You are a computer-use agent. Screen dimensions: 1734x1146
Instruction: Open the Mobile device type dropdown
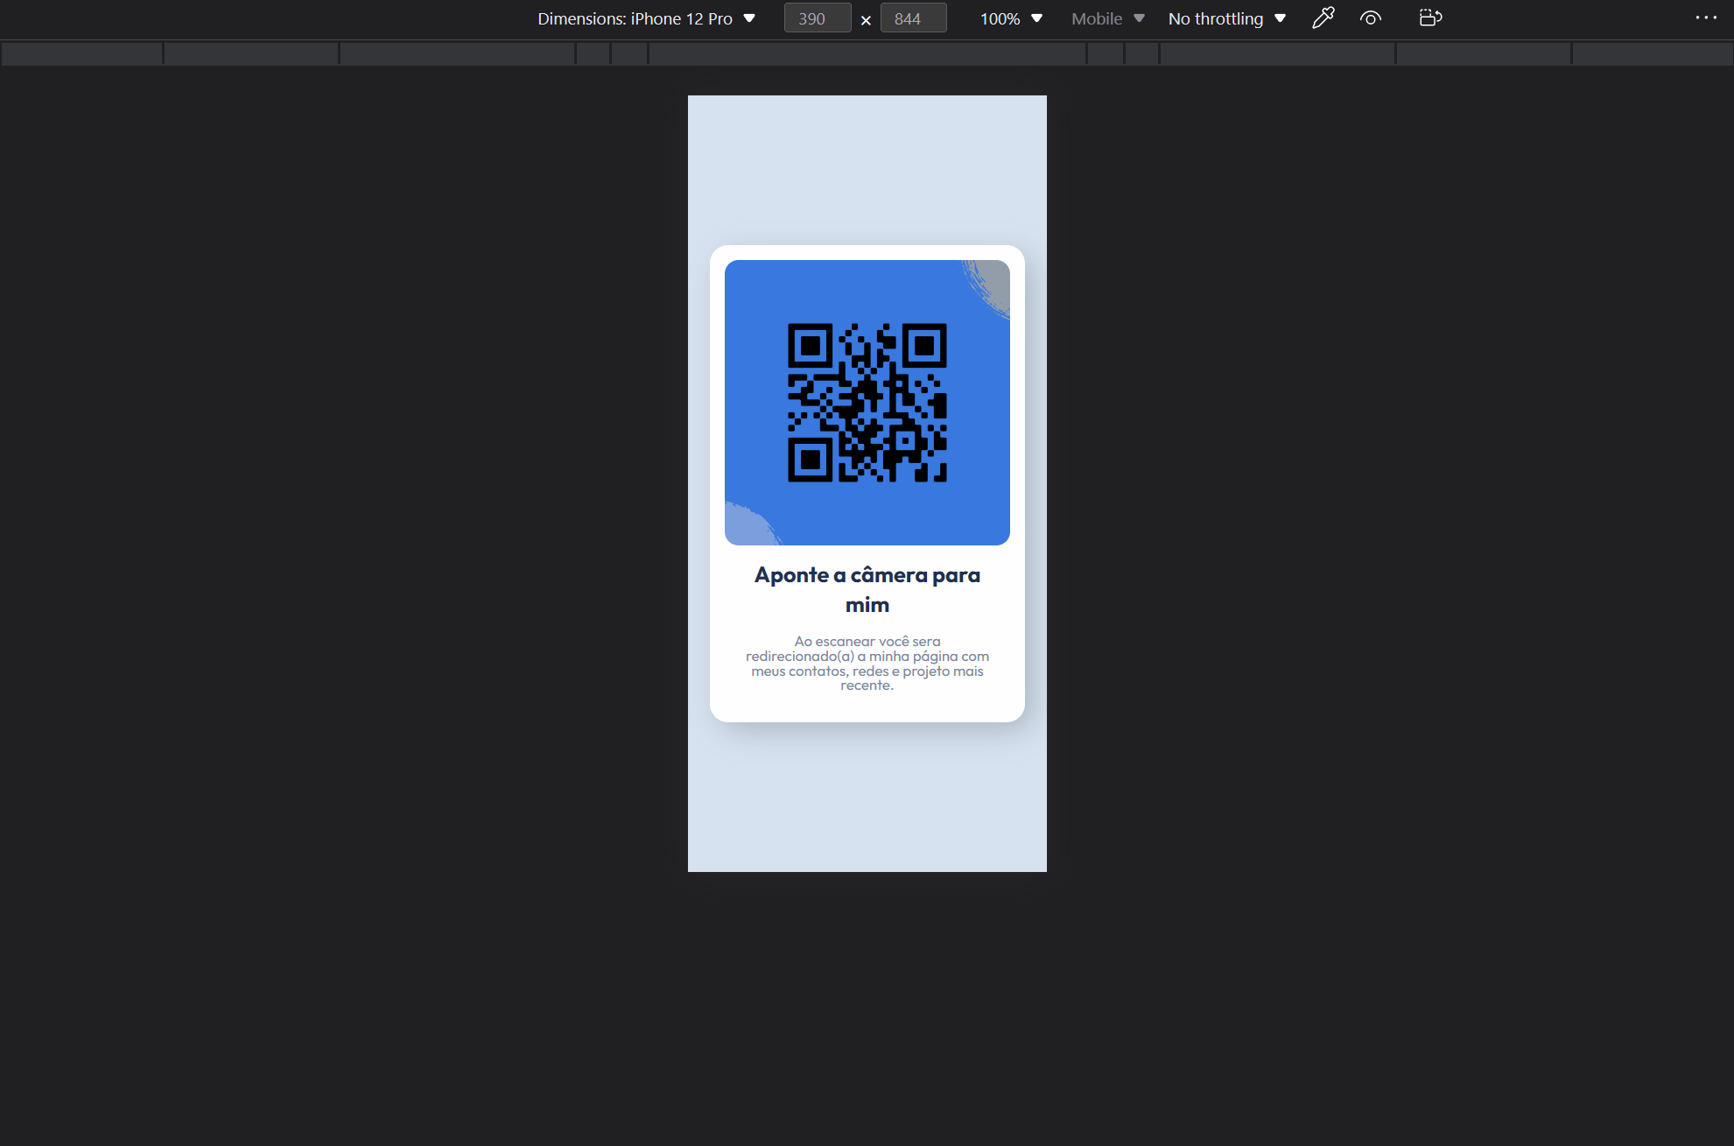point(1107,18)
